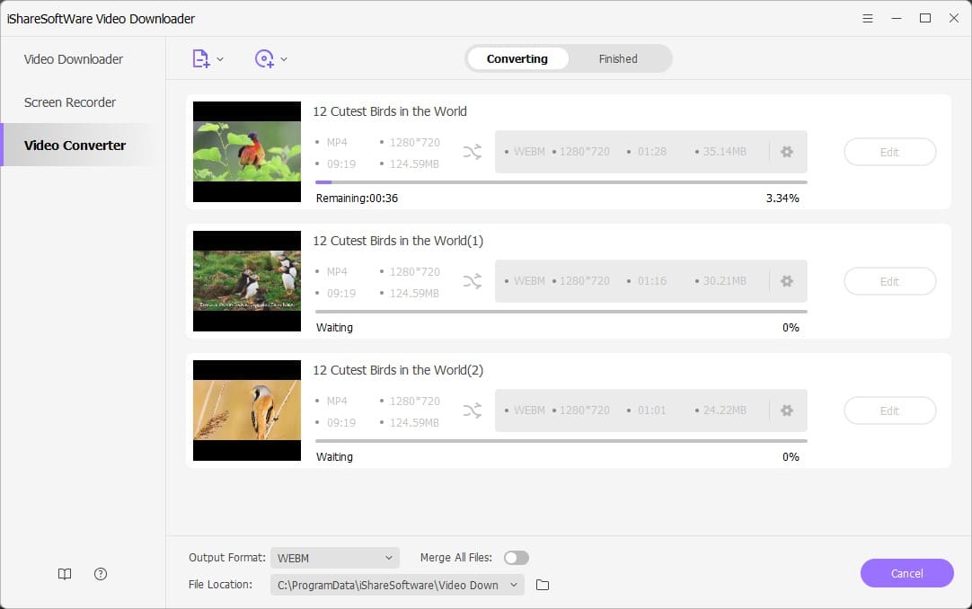Viewport: 972px width, 609px height.
Task: Open the Output Format WEBM dropdown
Action: (x=334, y=557)
